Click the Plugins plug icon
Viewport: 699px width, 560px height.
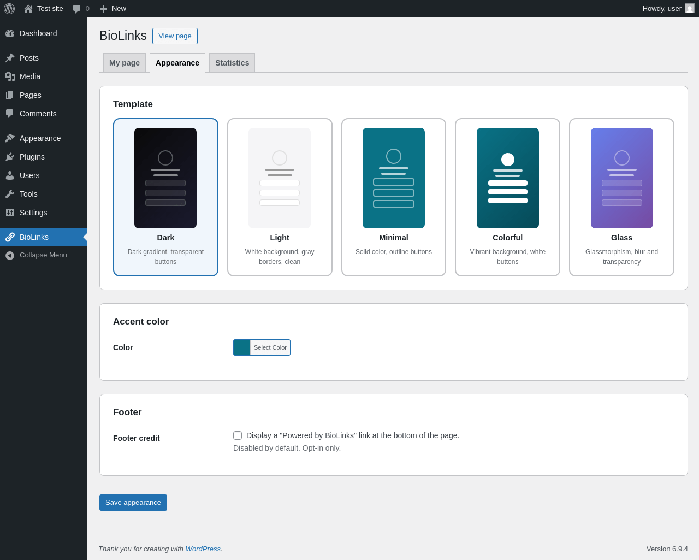point(10,157)
